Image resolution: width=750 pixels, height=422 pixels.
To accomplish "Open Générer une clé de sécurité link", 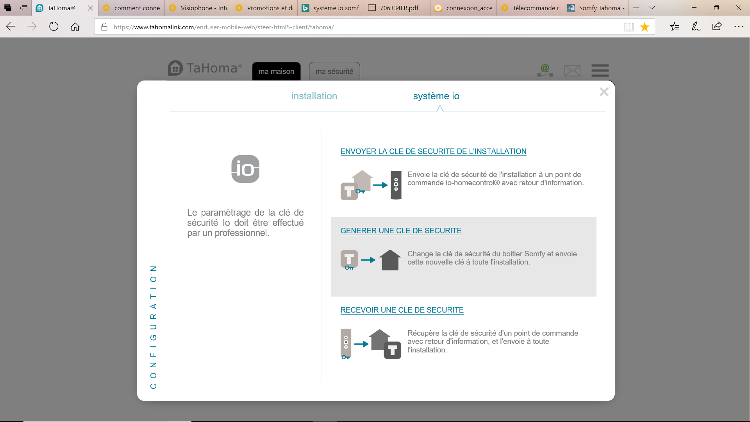I will (401, 231).
